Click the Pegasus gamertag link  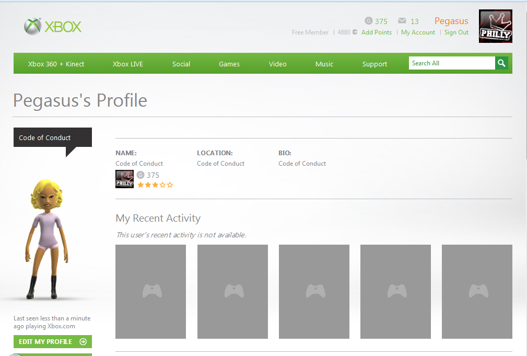[x=451, y=21]
